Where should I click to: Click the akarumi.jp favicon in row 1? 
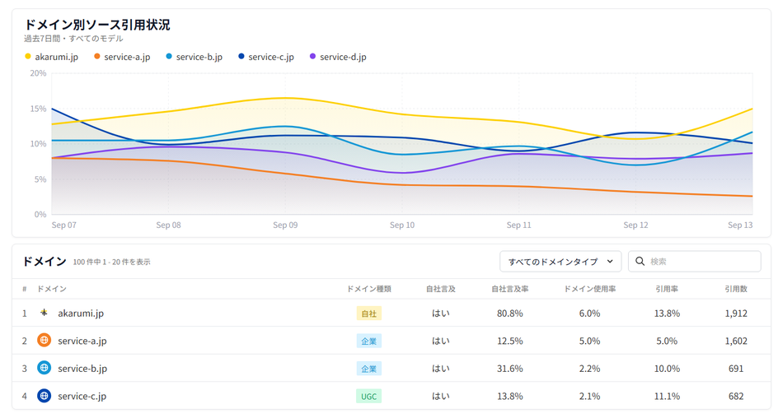(44, 313)
